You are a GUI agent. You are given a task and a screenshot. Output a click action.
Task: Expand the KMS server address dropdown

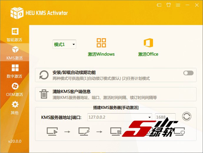coord(149,117)
